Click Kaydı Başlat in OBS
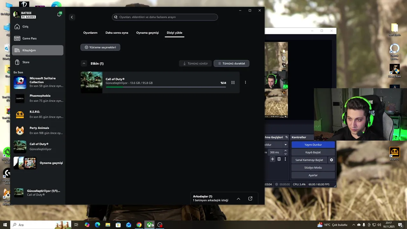The height and width of the screenshot is (229, 407). click(x=313, y=152)
